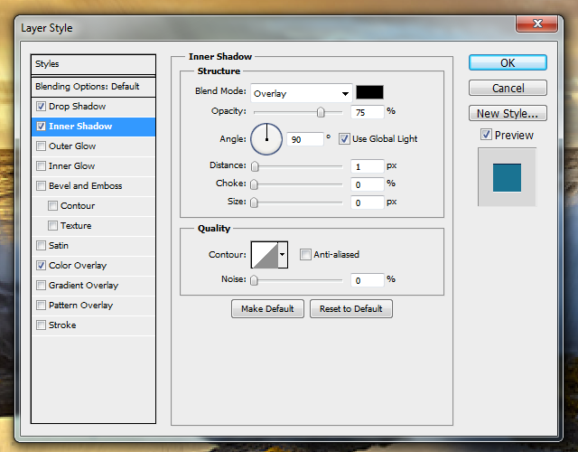Click the Distance value field
The image size is (578, 452).
tap(368, 166)
